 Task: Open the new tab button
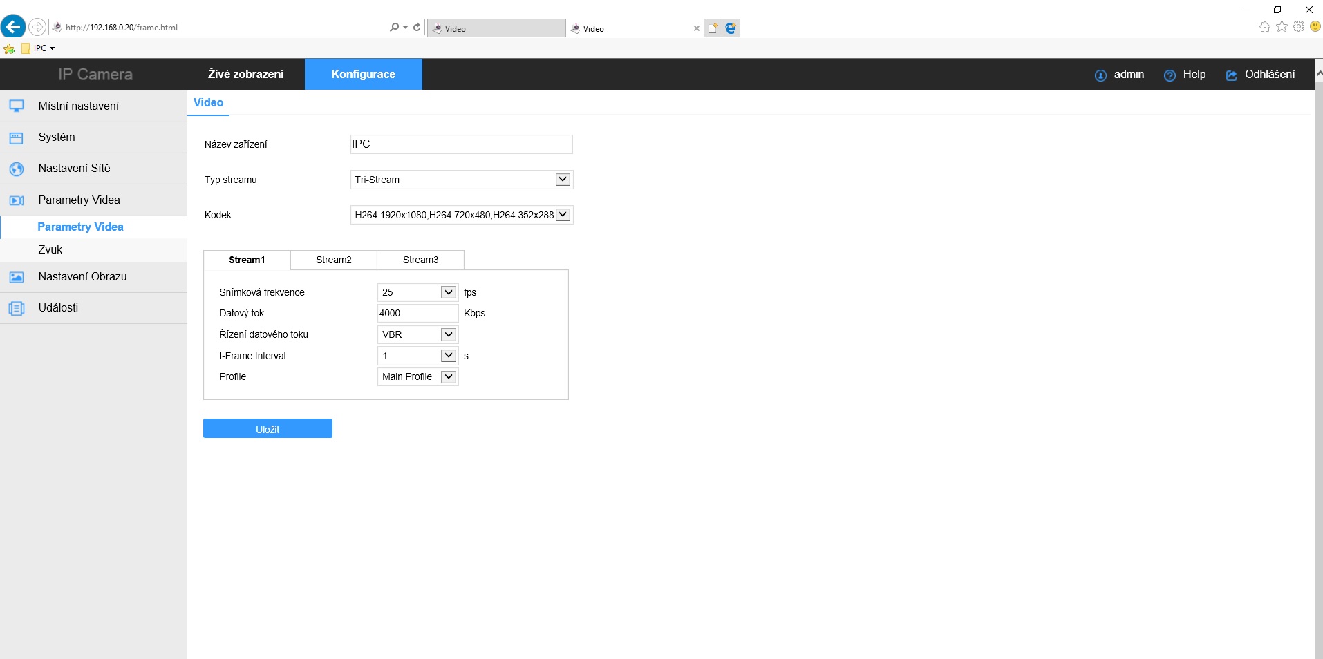(x=713, y=28)
